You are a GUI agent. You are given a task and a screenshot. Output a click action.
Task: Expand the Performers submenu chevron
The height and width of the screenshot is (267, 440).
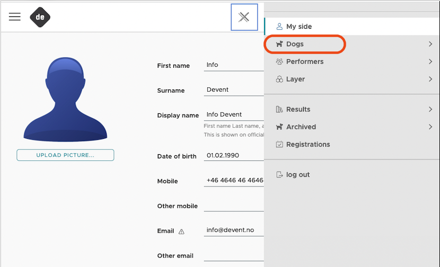click(x=430, y=61)
